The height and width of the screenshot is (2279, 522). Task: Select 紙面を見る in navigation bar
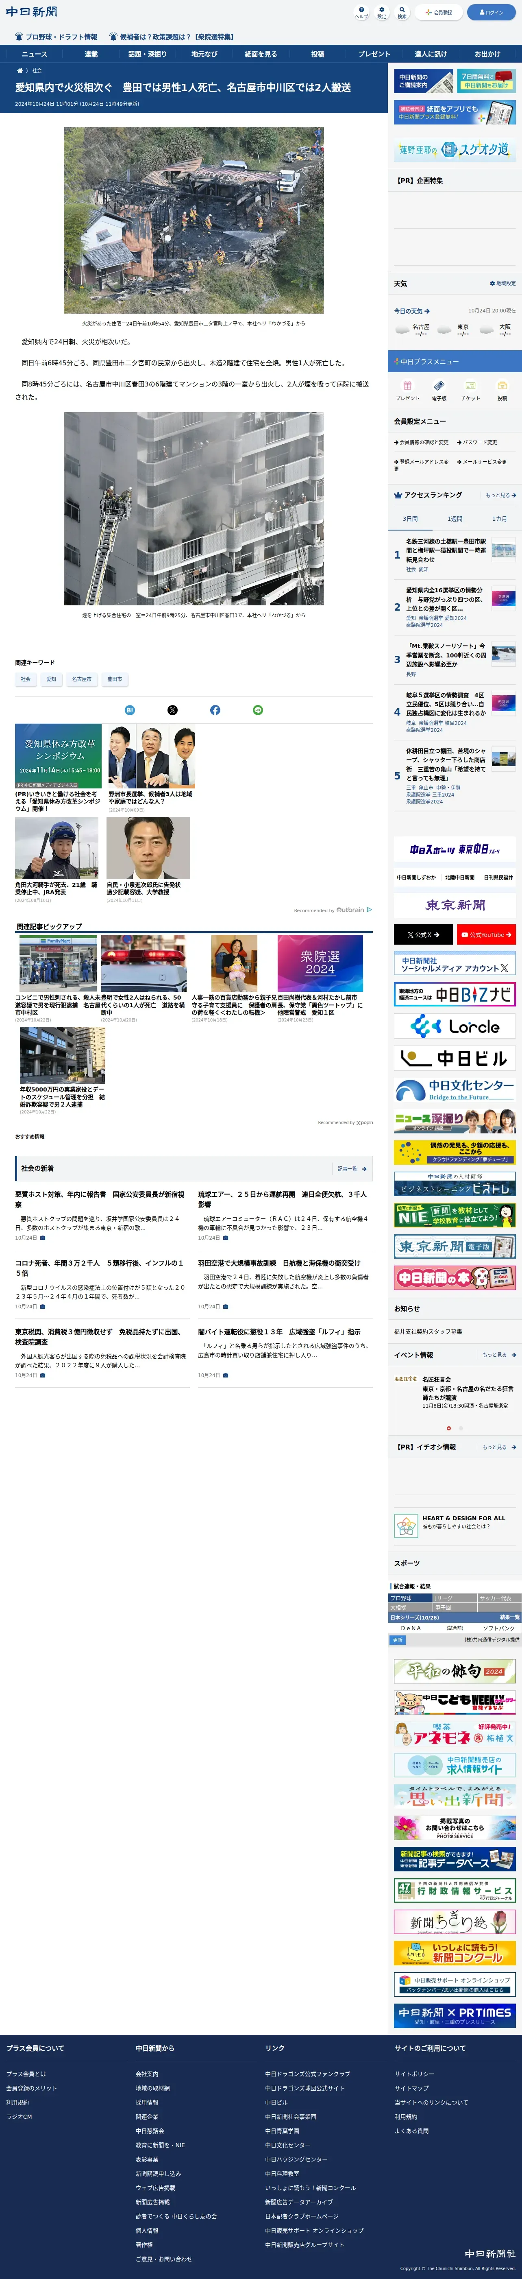pos(261,54)
